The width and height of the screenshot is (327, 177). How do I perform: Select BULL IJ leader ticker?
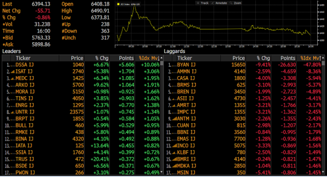coord(24,126)
